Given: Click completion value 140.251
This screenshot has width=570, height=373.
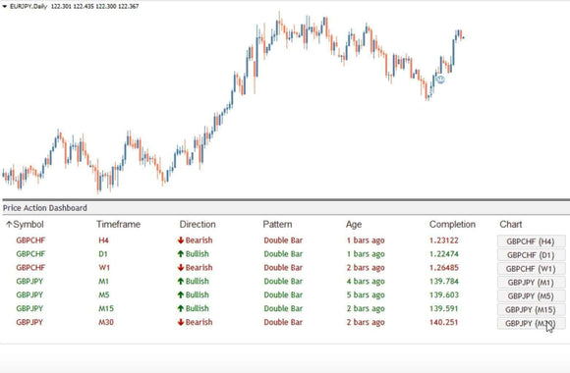Looking at the screenshot, I should tap(444, 322).
